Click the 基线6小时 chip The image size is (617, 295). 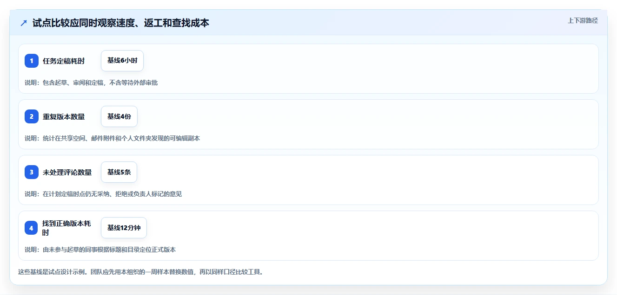pyautogui.click(x=122, y=61)
